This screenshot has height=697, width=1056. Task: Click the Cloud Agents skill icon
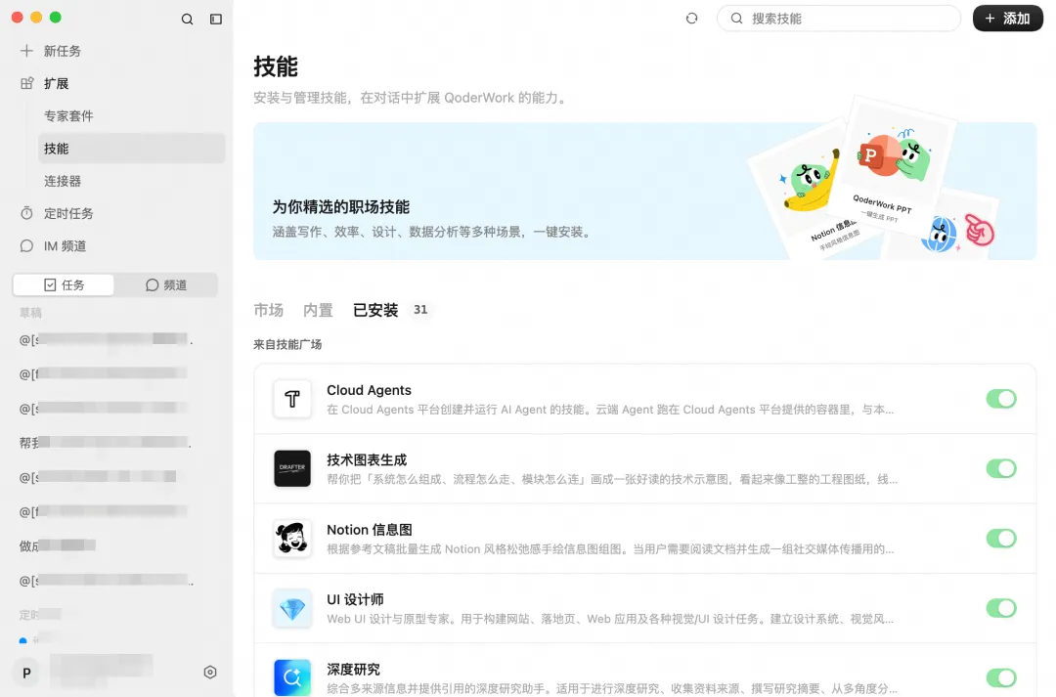click(292, 399)
